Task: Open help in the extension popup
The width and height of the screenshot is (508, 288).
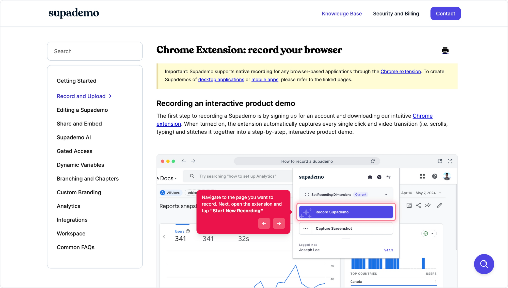Action: pos(379,177)
